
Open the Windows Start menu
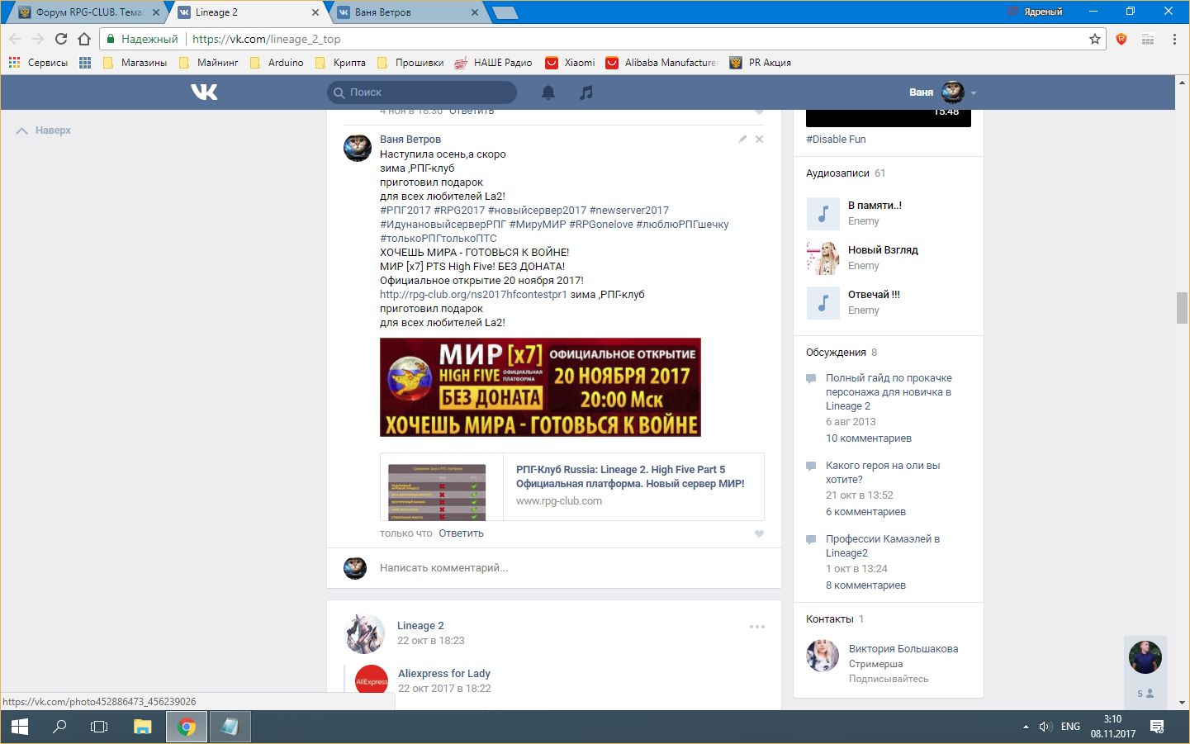20,727
